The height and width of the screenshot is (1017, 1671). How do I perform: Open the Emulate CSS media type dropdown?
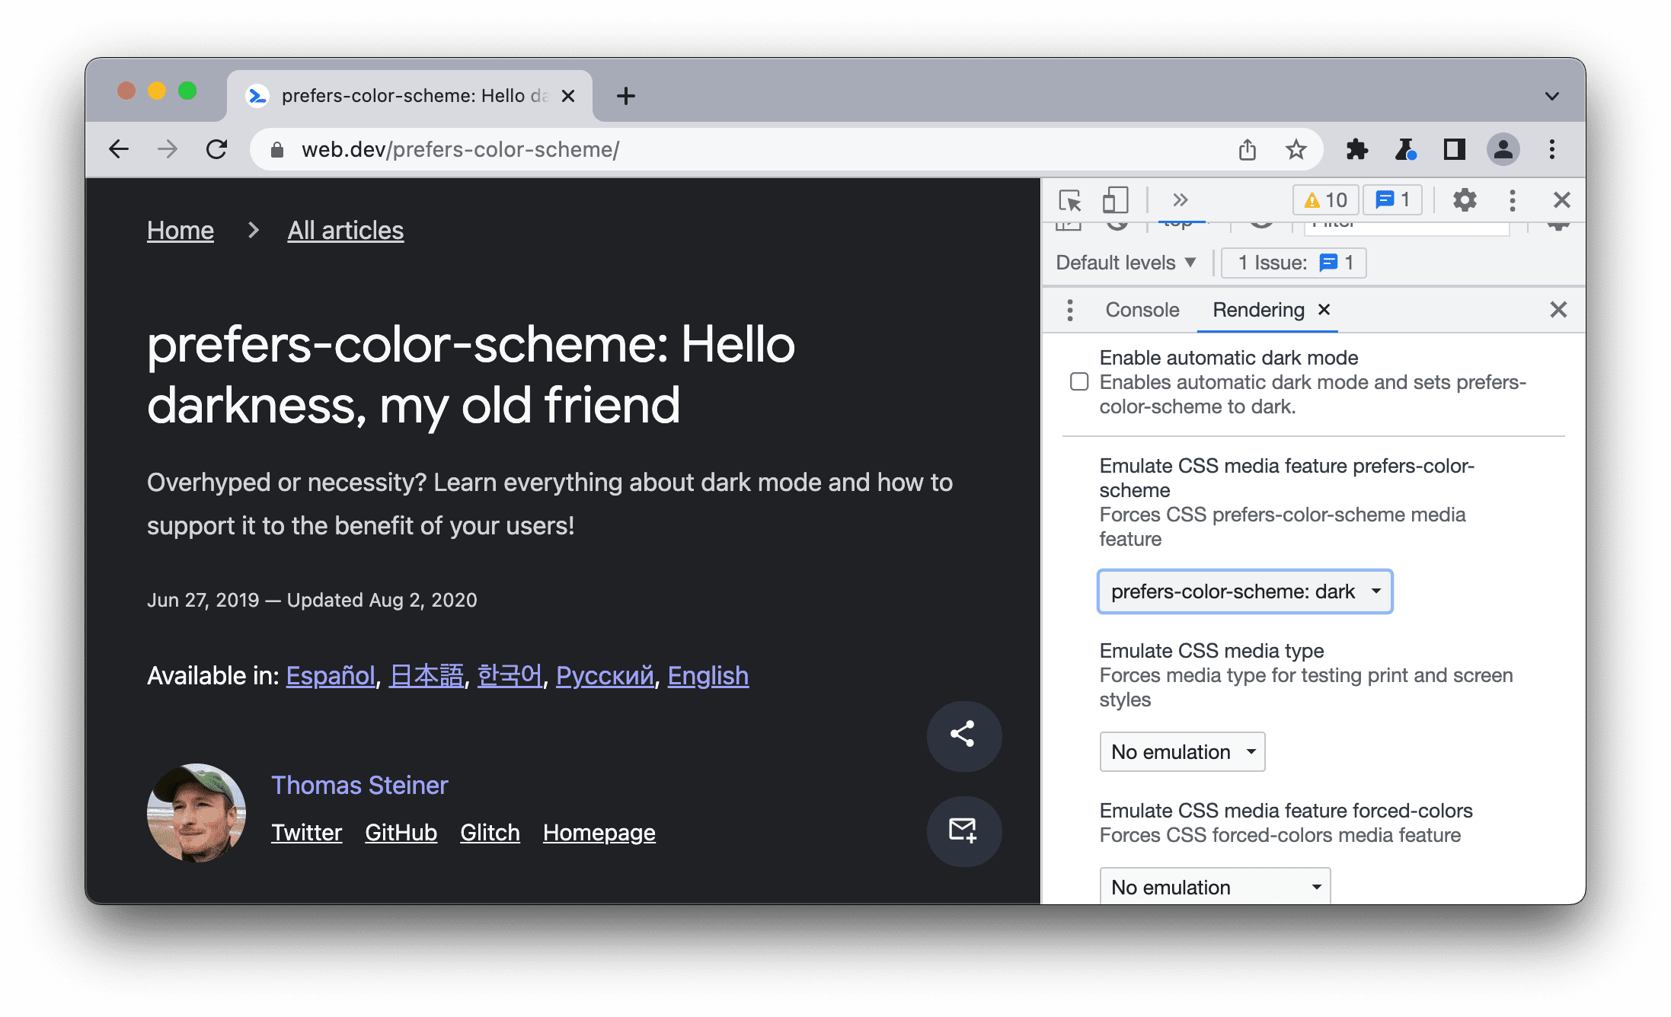(1181, 751)
